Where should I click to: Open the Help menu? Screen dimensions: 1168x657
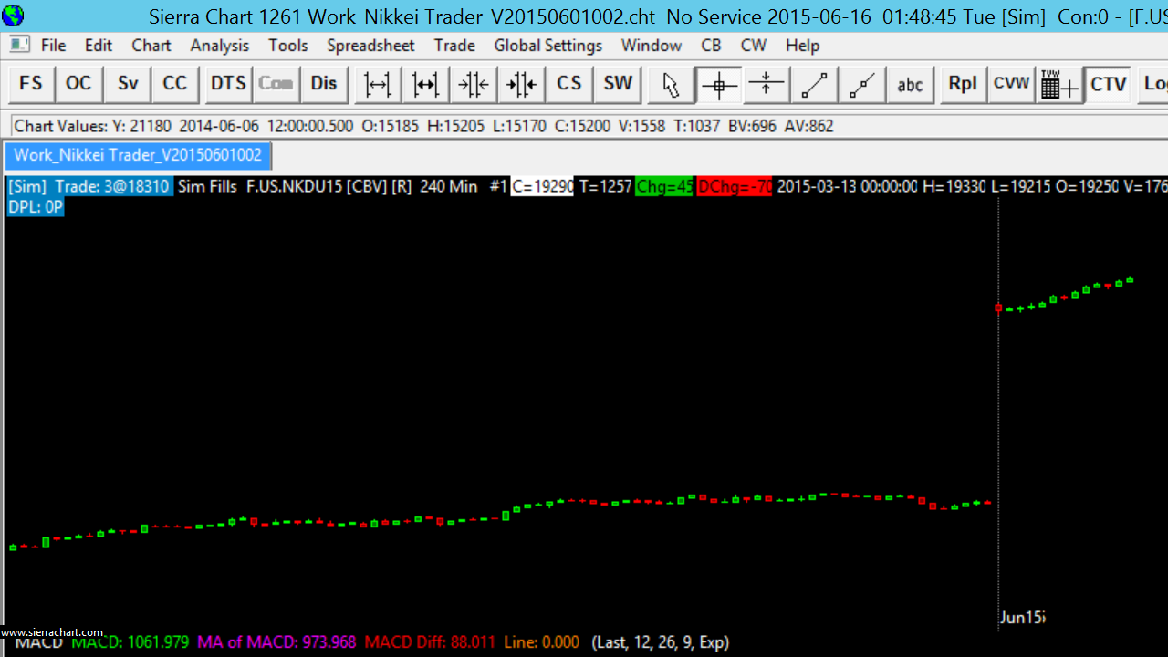(802, 46)
